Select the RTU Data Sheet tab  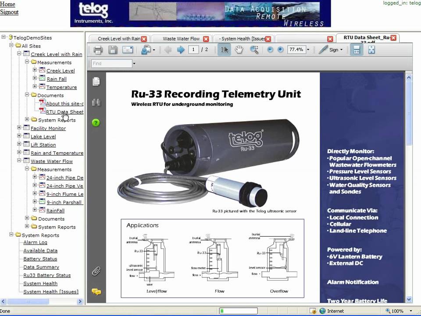click(x=366, y=38)
